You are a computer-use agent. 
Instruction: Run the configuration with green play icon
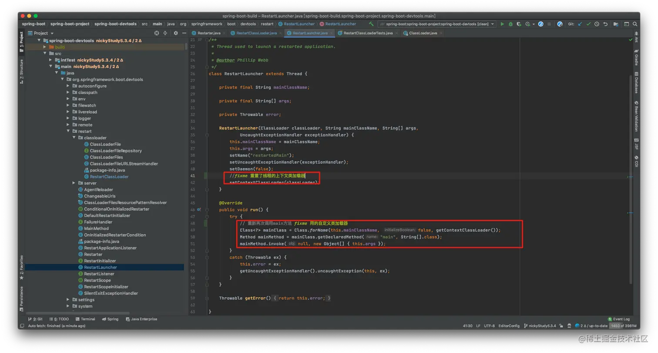coord(502,24)
